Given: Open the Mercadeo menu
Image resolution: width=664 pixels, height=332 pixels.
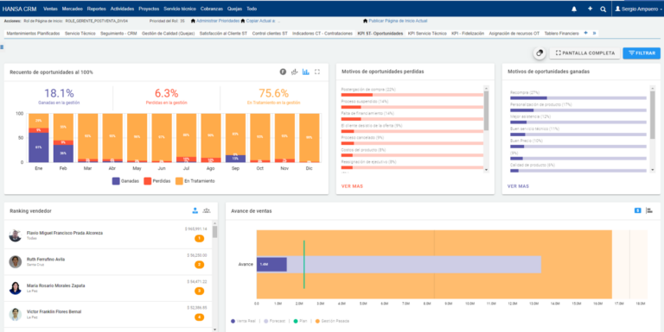Looking at the screenshot, I should click(72, 9).
